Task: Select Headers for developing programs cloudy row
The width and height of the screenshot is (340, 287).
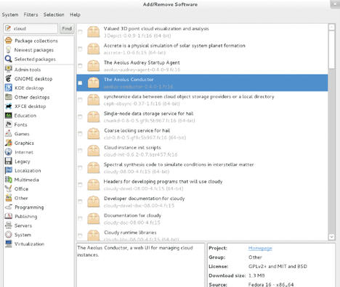Action: coord(202,185)
